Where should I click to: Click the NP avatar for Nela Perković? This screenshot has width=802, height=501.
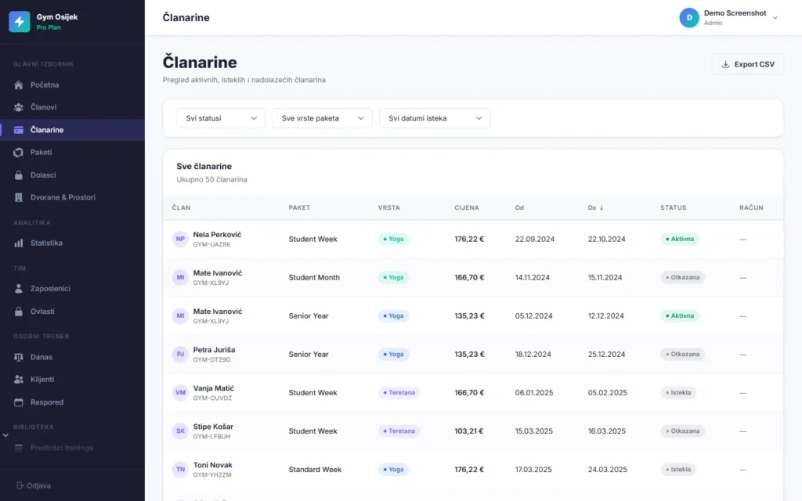[x=180, y=239]
